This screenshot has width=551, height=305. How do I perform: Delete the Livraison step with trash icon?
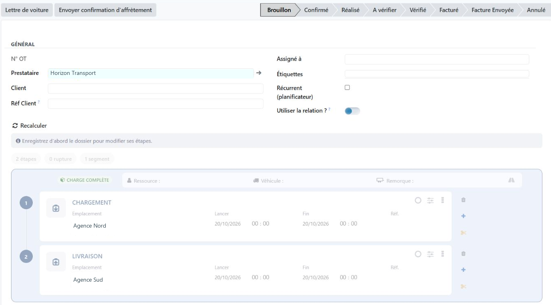463,254
